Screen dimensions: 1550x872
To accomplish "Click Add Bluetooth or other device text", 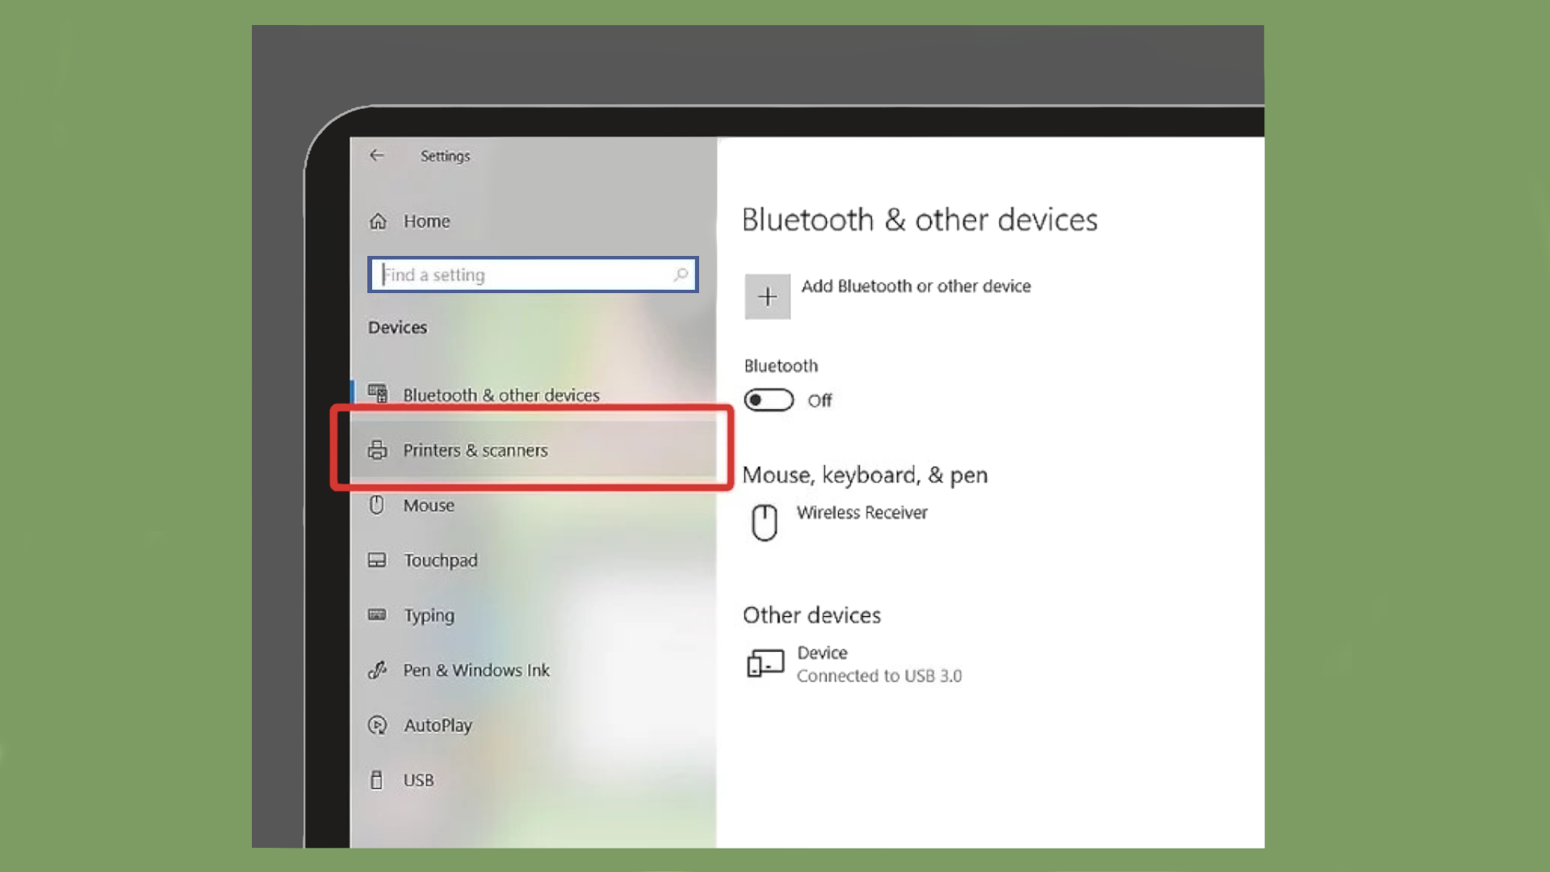I will (x=915, y=286).
